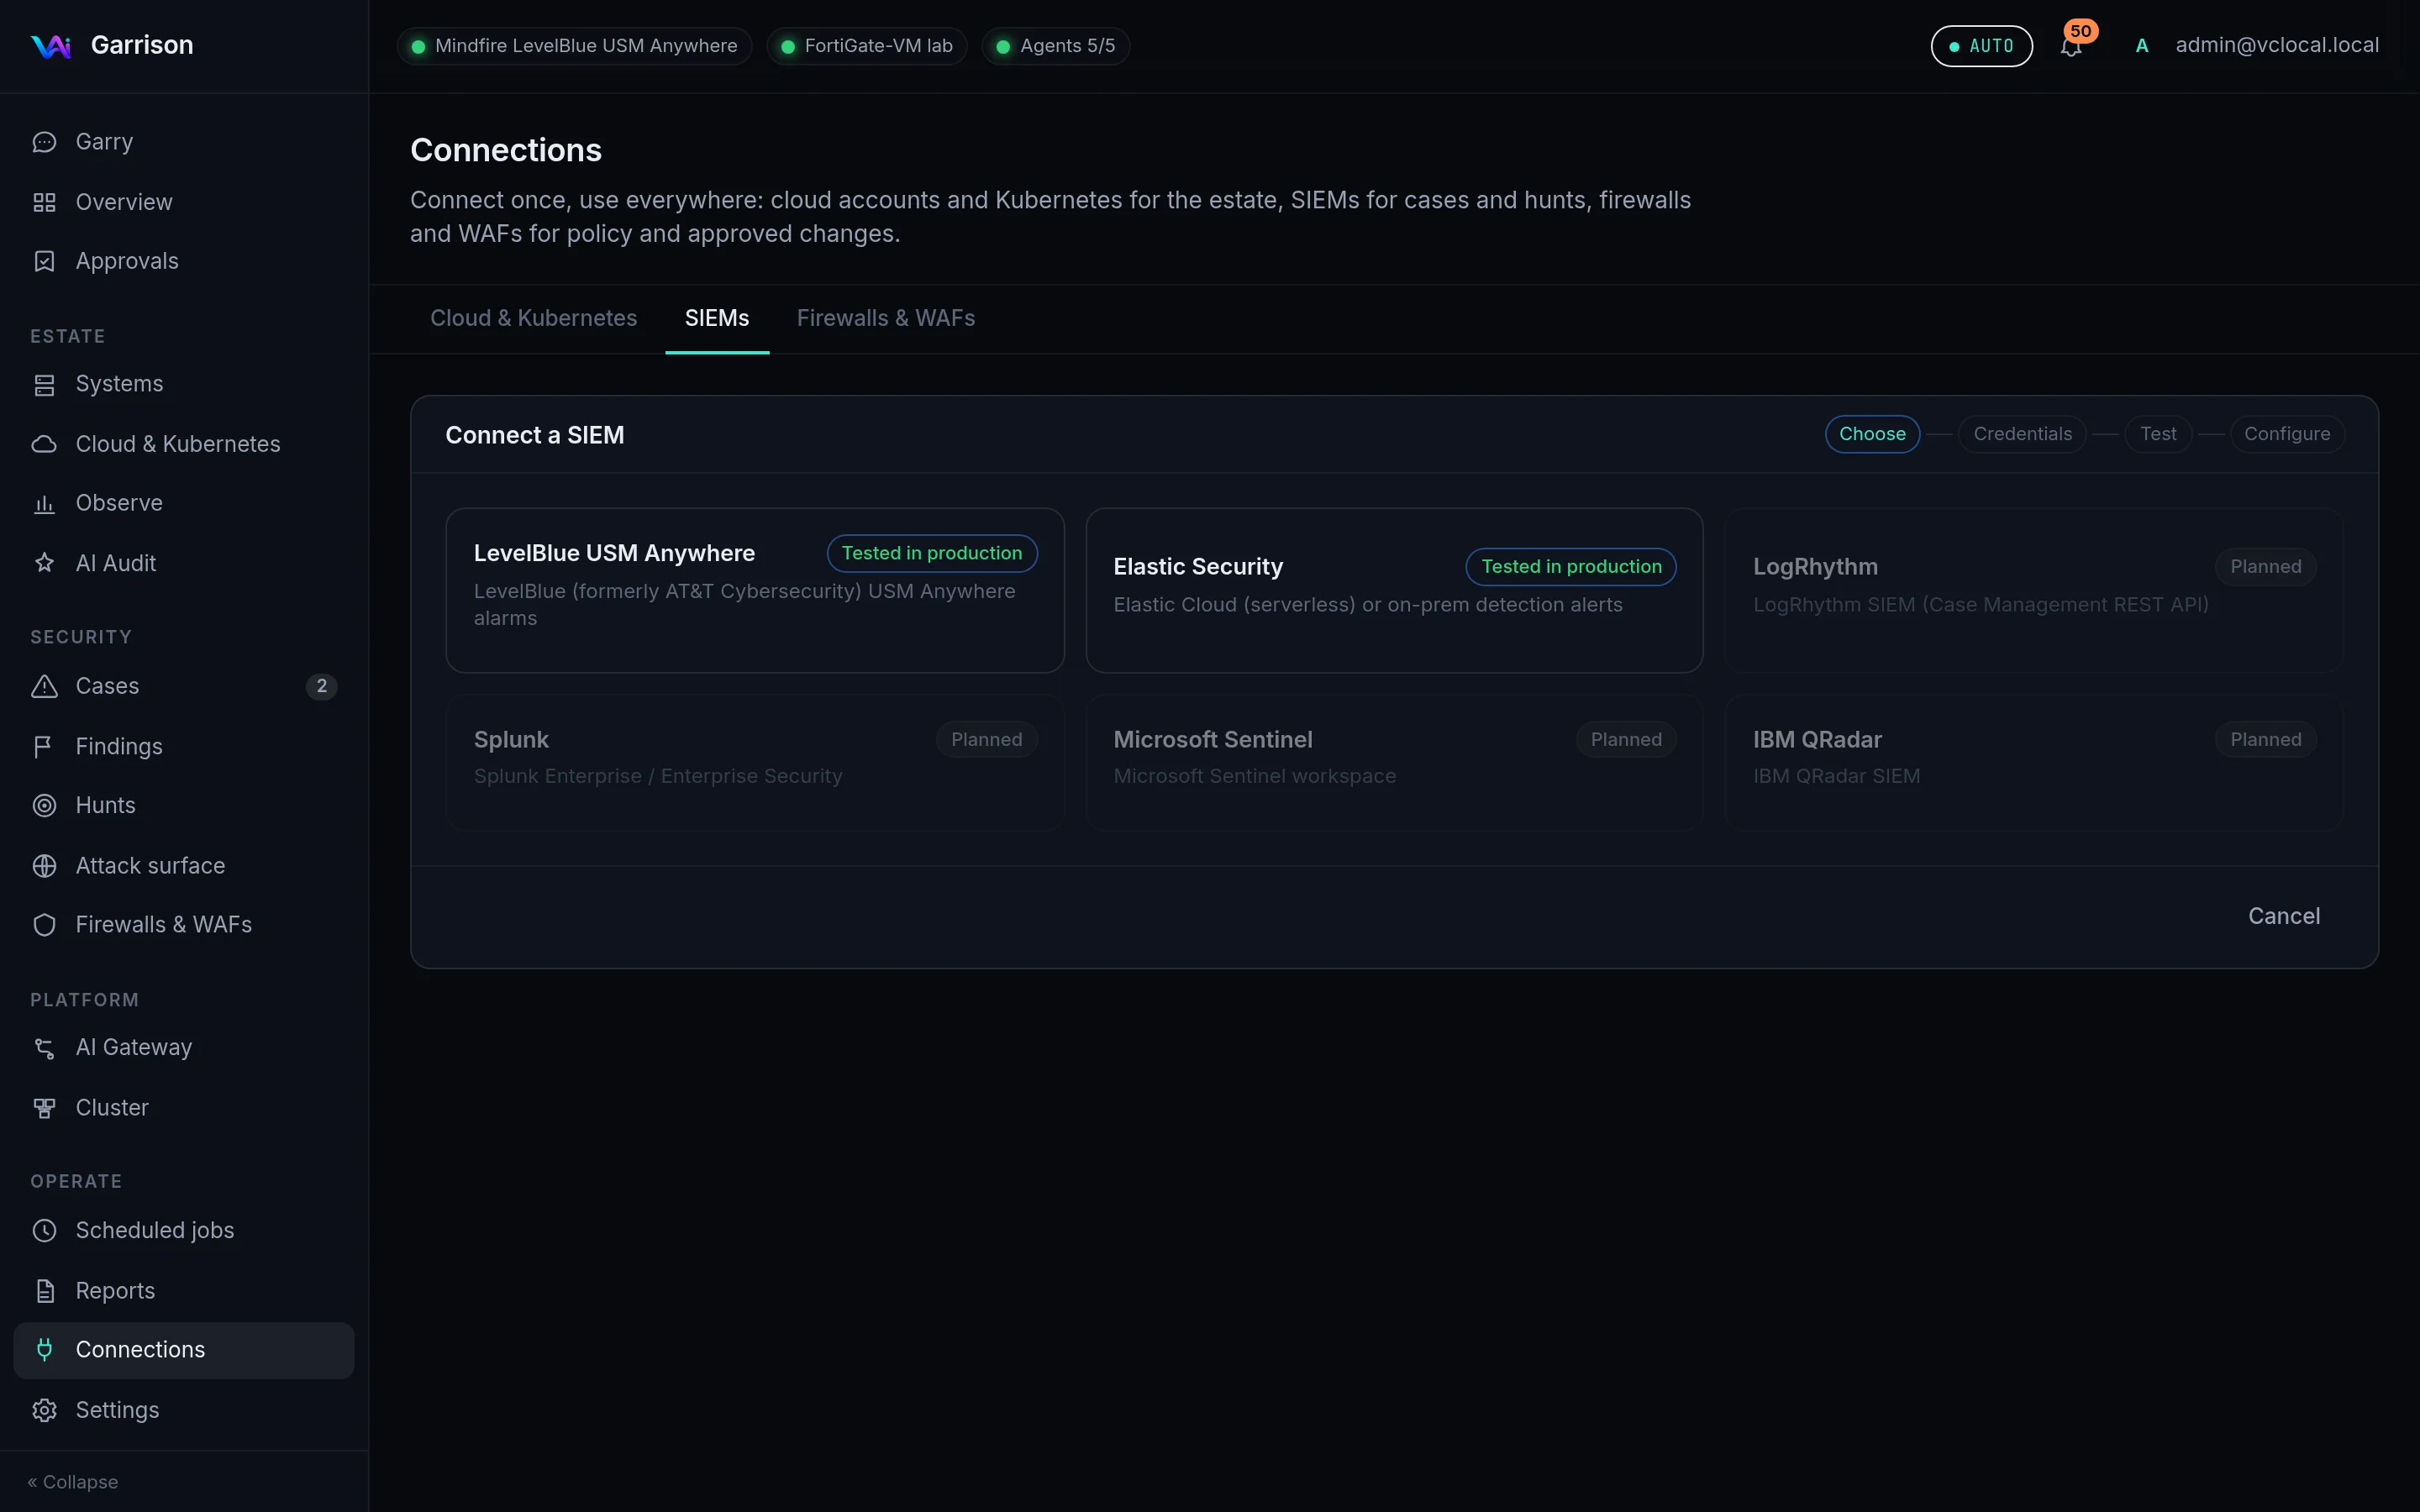Image resolution: width=2420 pixels, height=1512 pixels.
Task: Click the FortiGate-VM lab status chip
Action: click(x=867, y=46)
